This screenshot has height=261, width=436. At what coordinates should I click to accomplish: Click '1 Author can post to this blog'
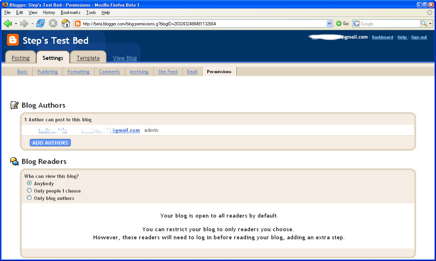click(x=58, y=120)
